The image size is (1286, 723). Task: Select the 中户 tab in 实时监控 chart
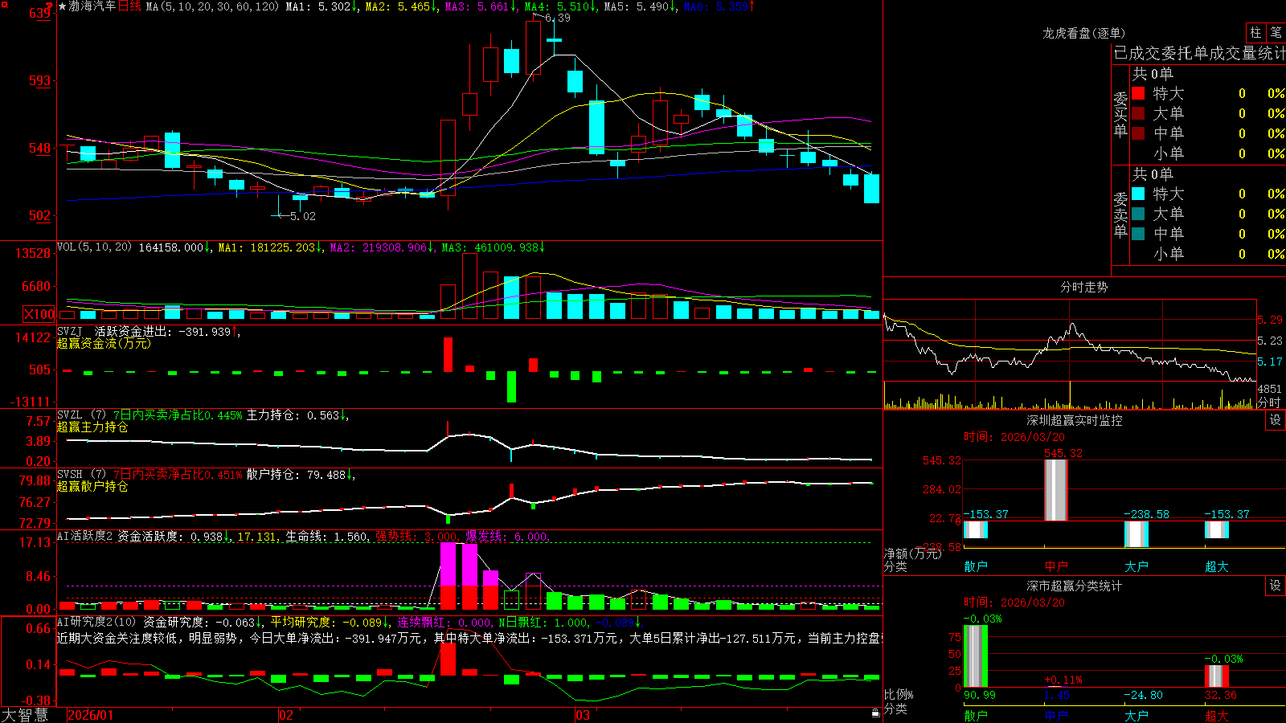pyautogui.click(x=1056, y=566)
